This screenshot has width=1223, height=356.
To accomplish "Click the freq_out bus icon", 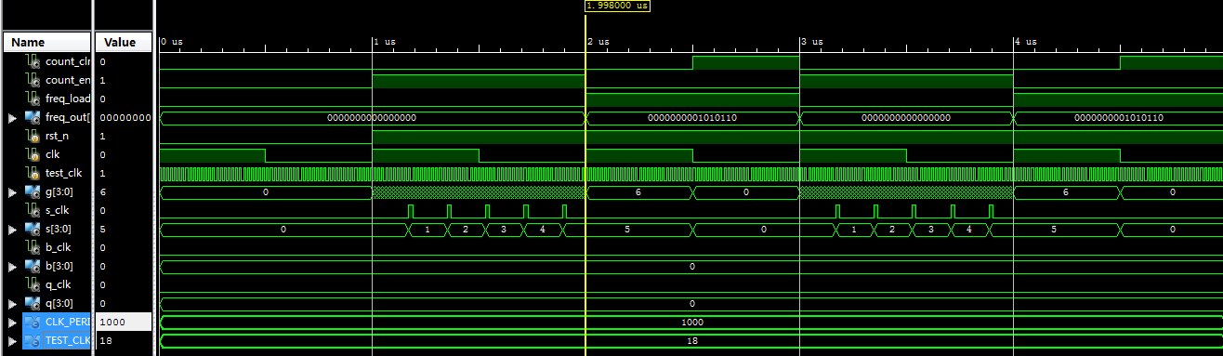I will [x=32, y=117].
